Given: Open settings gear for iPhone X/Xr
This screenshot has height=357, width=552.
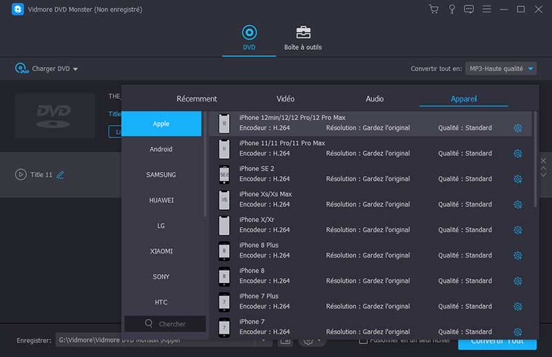Looking at the screenshot, I should click(x=517, y=230).
